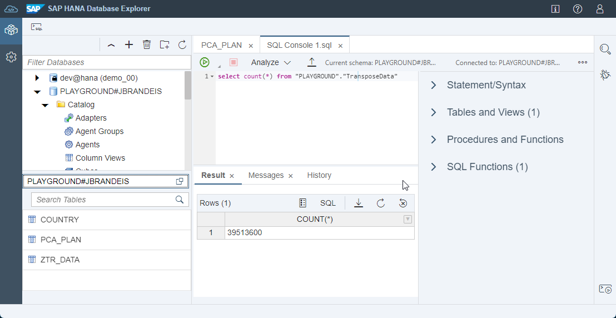Screen dimensions: 616x318
Task: Open the background activities monitor icon
Action: click(x=605, y=289)
